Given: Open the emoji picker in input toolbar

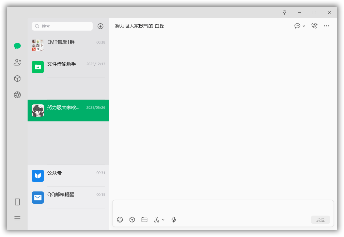Looking at the screenshot, I should tap(120, 220).
